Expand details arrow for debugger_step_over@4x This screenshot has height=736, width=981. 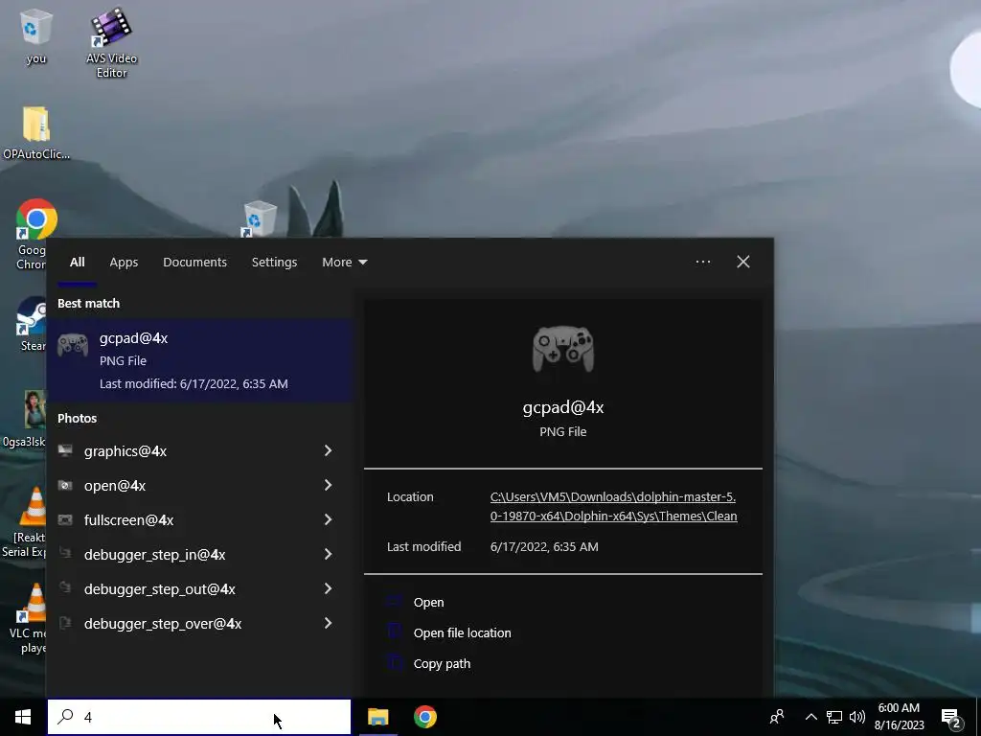click(328, 623)
